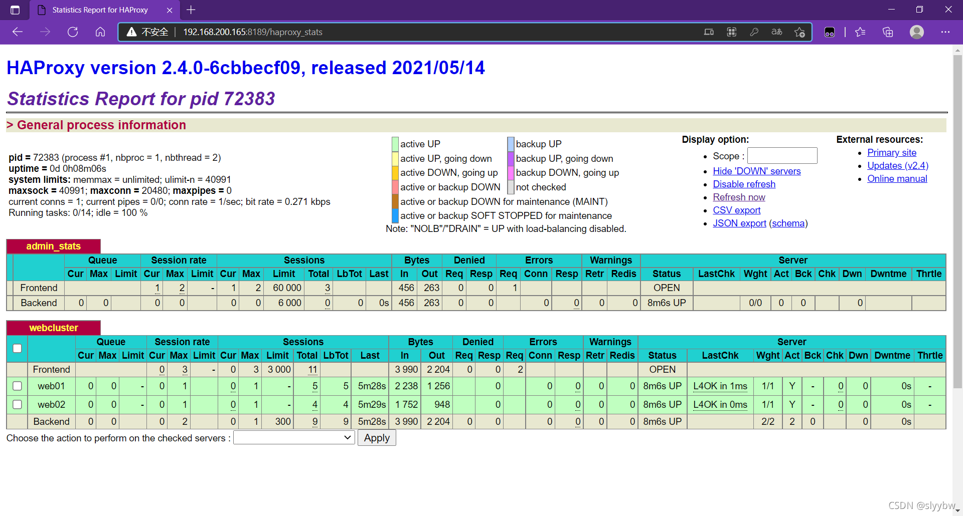
Task: Click the HAProxy version heading
Action: [246, 68]
